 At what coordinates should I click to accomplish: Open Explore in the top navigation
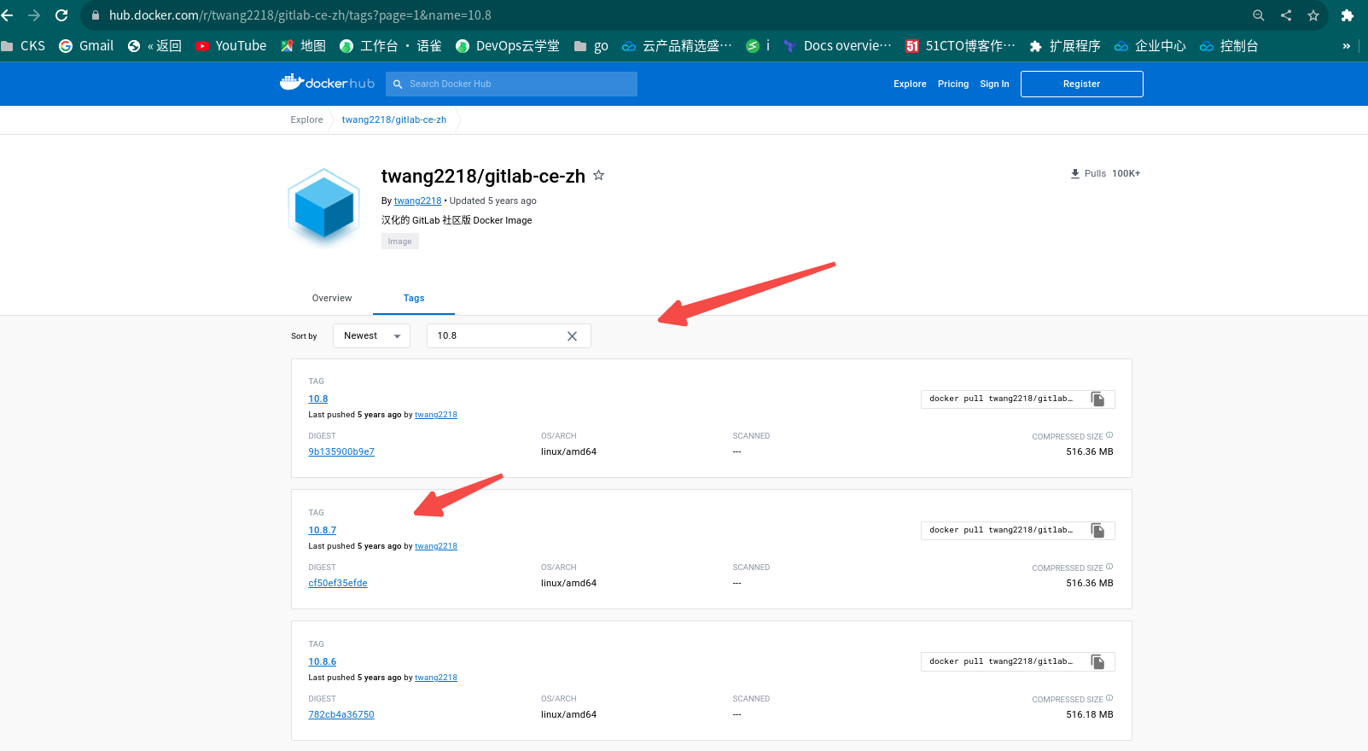coord(910,84)
